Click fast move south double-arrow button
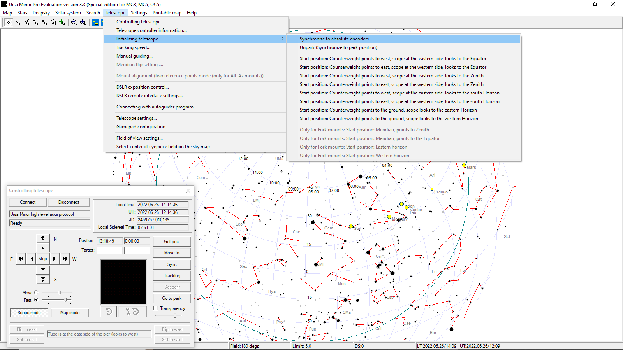The width and height of the screenshot is (623, 350). (x=43, y=279)
